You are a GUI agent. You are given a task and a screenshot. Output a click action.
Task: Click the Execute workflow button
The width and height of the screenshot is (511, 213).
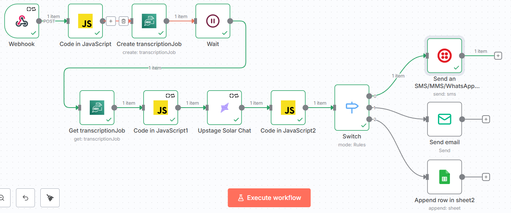point(269,198)
